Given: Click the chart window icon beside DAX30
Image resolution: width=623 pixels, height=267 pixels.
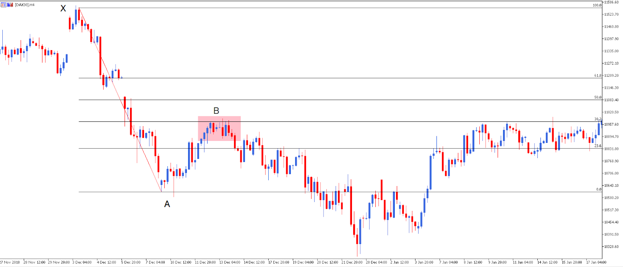Looking at the screenshot, I should tap(4, 5).
